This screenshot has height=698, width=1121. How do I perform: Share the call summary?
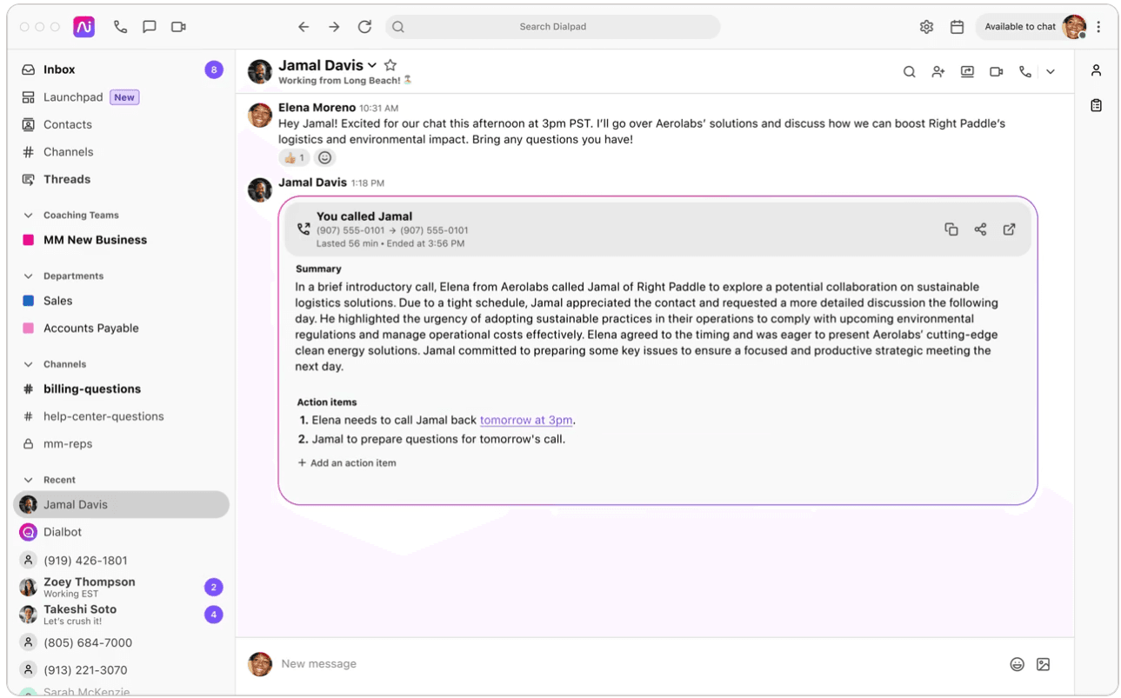pyautogui.click(x=980, y=229)
